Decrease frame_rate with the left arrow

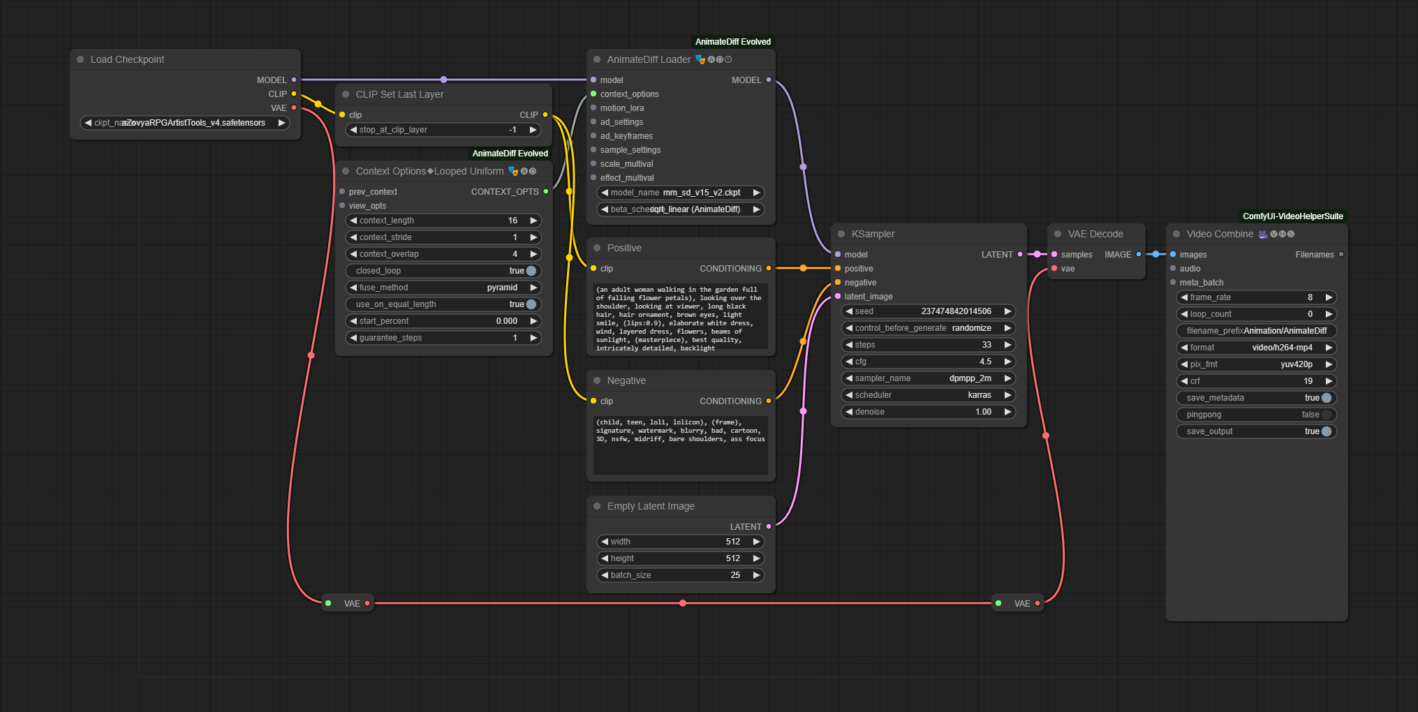click(x=1184, y=297)
